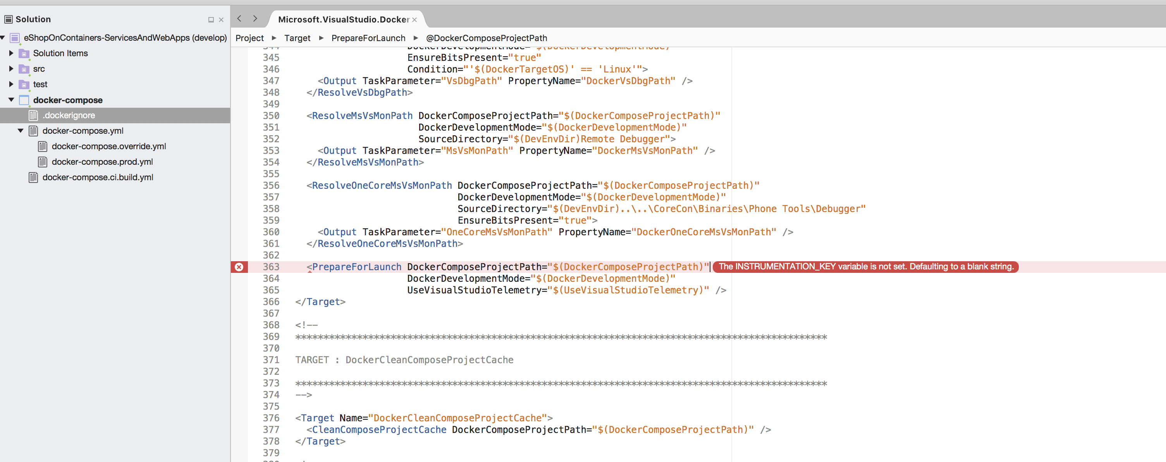
Task: Click the src folder icon
Action: tap(24, 69)
